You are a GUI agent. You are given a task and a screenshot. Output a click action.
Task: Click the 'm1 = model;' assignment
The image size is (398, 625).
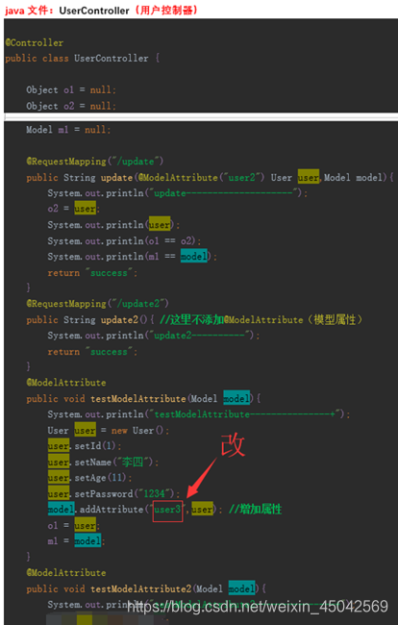point(77,541)
